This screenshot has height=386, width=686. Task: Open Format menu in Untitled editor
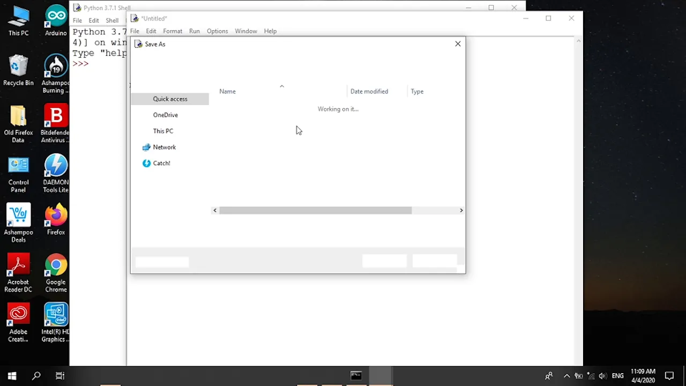click(x=173, y=31)
